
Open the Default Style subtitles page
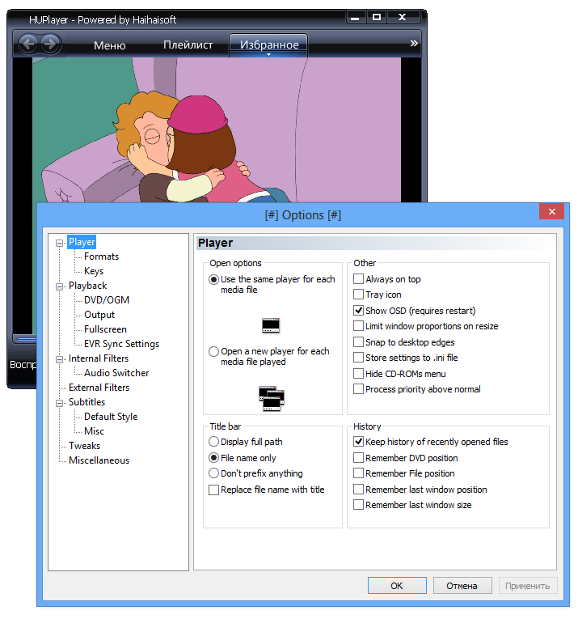coord(111,417)
